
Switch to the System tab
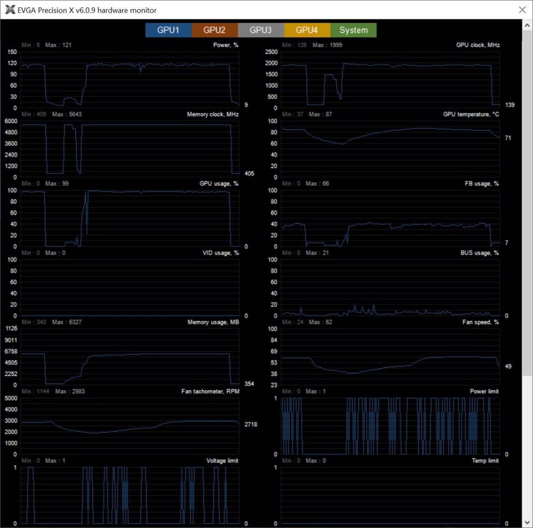click(x=354, y=30)
